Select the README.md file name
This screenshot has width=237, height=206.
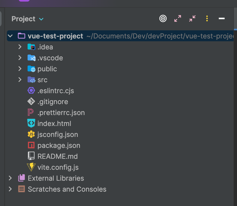(57, 156)
